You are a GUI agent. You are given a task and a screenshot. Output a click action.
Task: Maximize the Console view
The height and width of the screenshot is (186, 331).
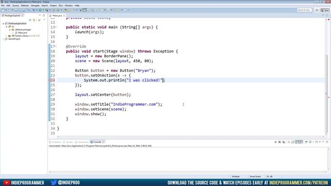(x=327, y=142)
